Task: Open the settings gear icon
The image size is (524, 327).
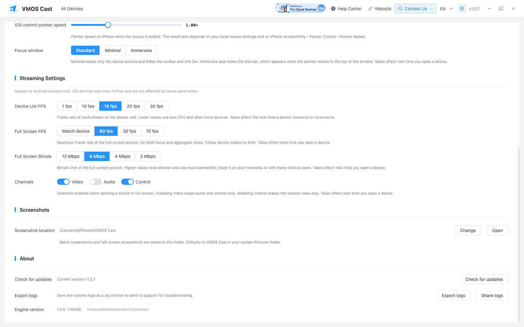Action: point(462,9)
